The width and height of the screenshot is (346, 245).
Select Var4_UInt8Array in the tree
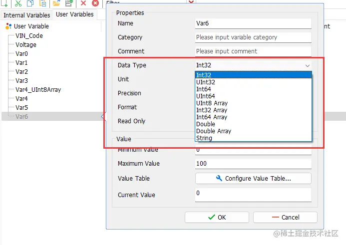coord(38,90)
